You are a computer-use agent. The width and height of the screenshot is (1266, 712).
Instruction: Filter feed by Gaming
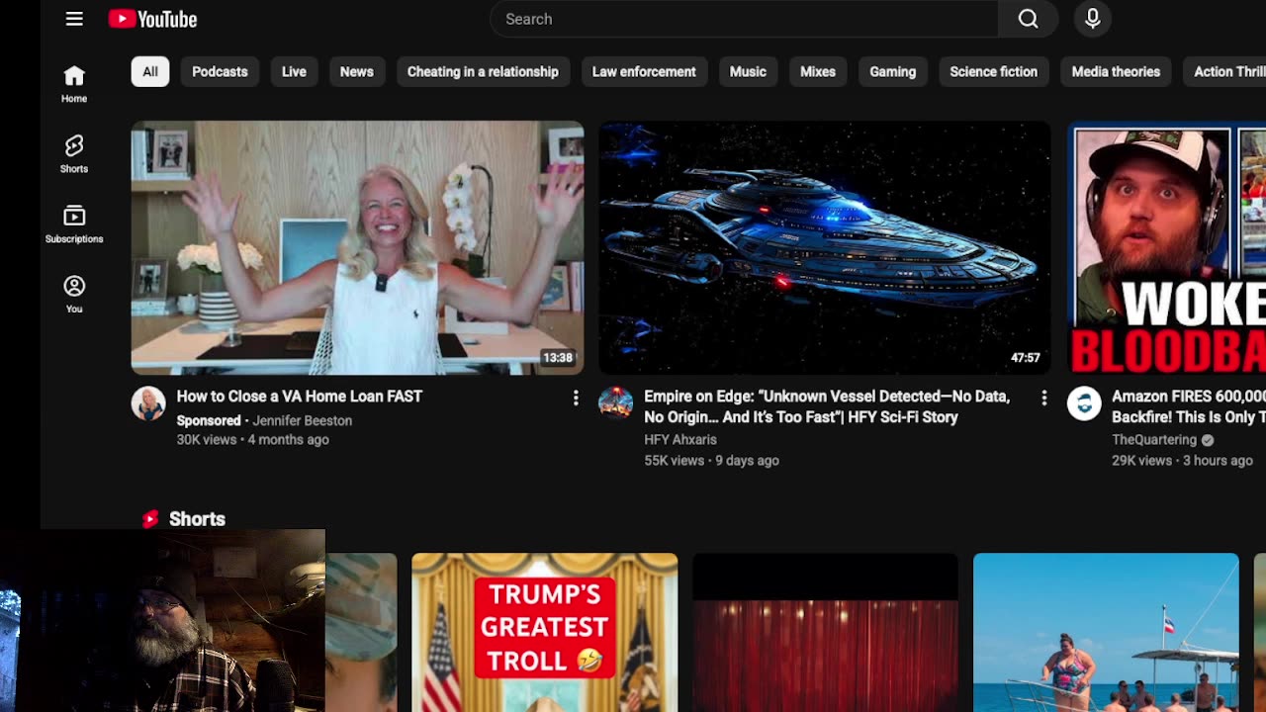893,71
